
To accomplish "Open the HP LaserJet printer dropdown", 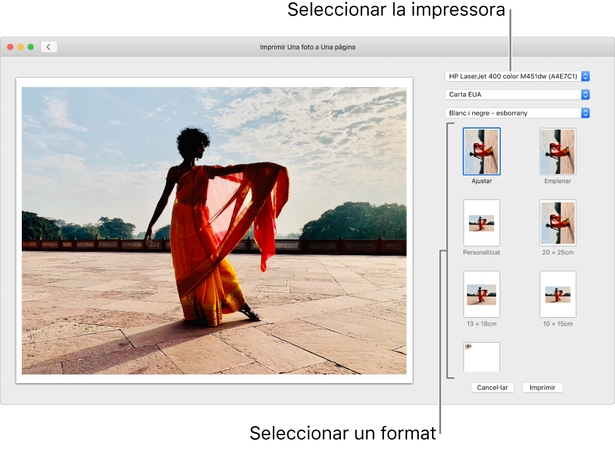I will coord(517,76).
